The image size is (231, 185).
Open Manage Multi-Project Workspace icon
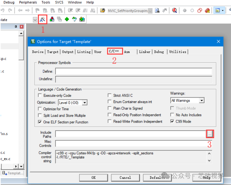(59, 19)
